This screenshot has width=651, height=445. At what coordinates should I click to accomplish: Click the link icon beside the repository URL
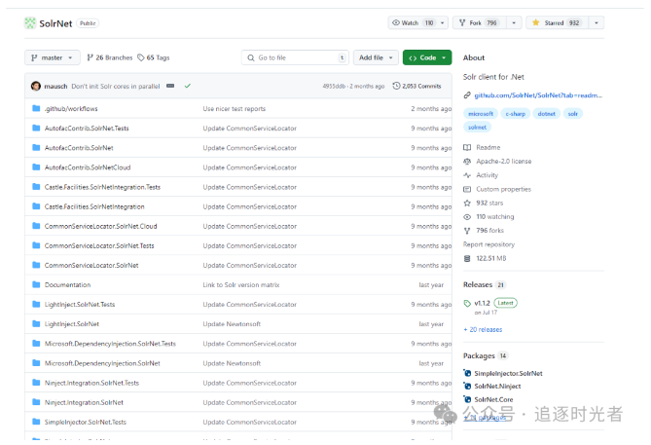(467, 95)
